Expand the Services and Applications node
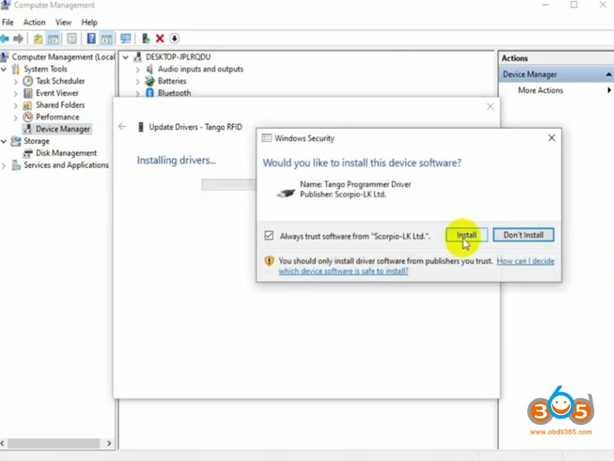Image resolution: width=614 pixels, height=461 pixels. click(4, 165)
